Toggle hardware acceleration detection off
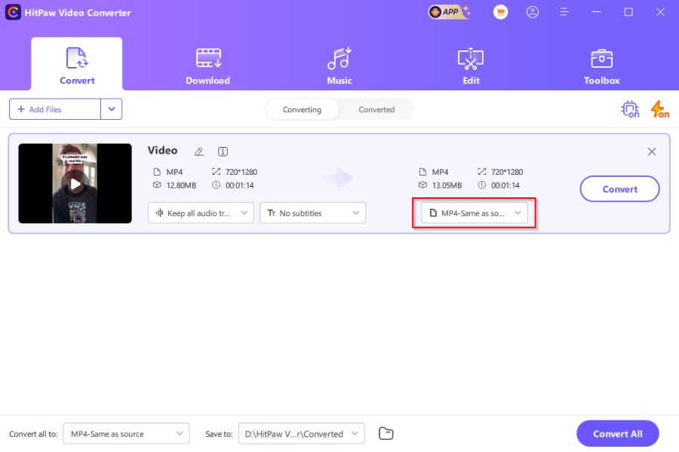679x452 pixels. coord(630,109)
